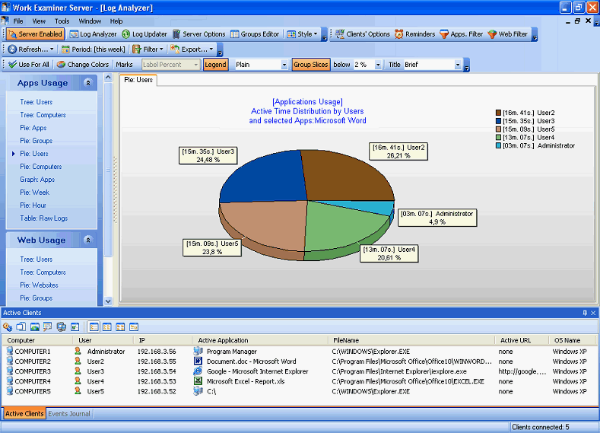
Task: Click the dark blue User3 legend swatch
Action: click(498, 121)
